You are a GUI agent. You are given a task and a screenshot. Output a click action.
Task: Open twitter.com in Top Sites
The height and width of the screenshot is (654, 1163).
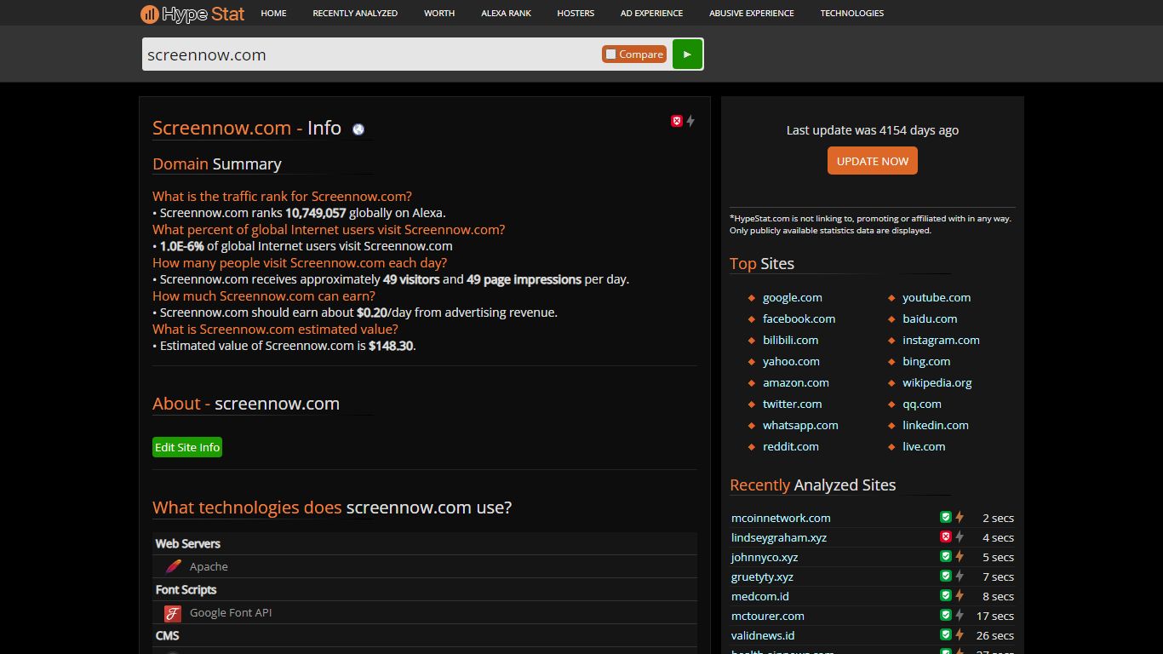[x=793, y=404]
